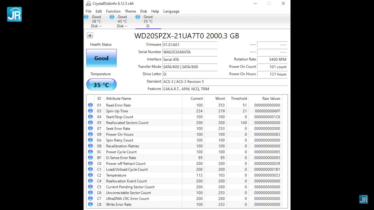The height and width of the screenshot is (210, 374).
Task: Click the CrystalDiskInfo app icon in title bar
Action: click(89, 3)
